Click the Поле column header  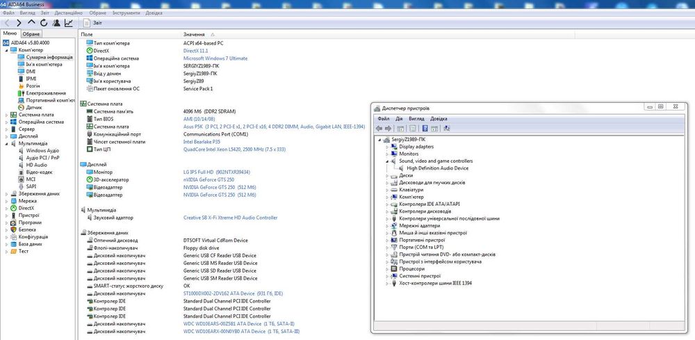130,34
